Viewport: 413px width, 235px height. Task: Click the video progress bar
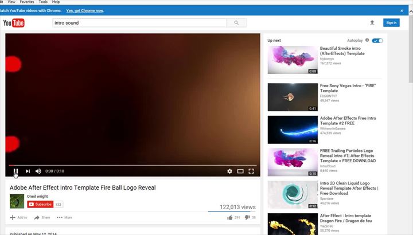(133, 165)
